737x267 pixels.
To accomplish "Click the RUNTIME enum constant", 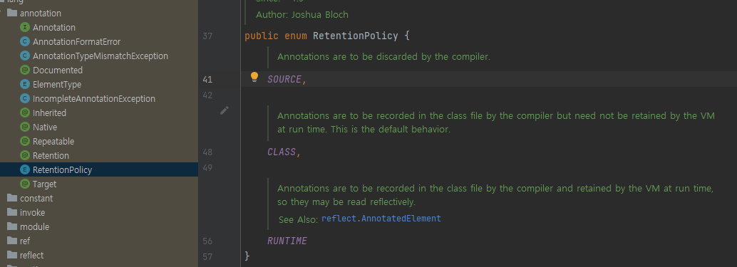I will pyautogui.click(x=287, y=241).
